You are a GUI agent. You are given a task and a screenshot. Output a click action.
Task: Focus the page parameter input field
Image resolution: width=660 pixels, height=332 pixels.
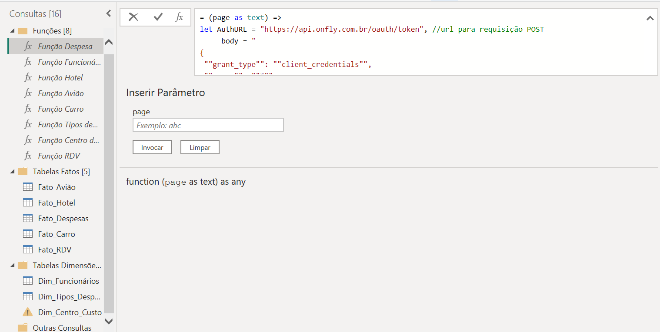coord(208,125)
